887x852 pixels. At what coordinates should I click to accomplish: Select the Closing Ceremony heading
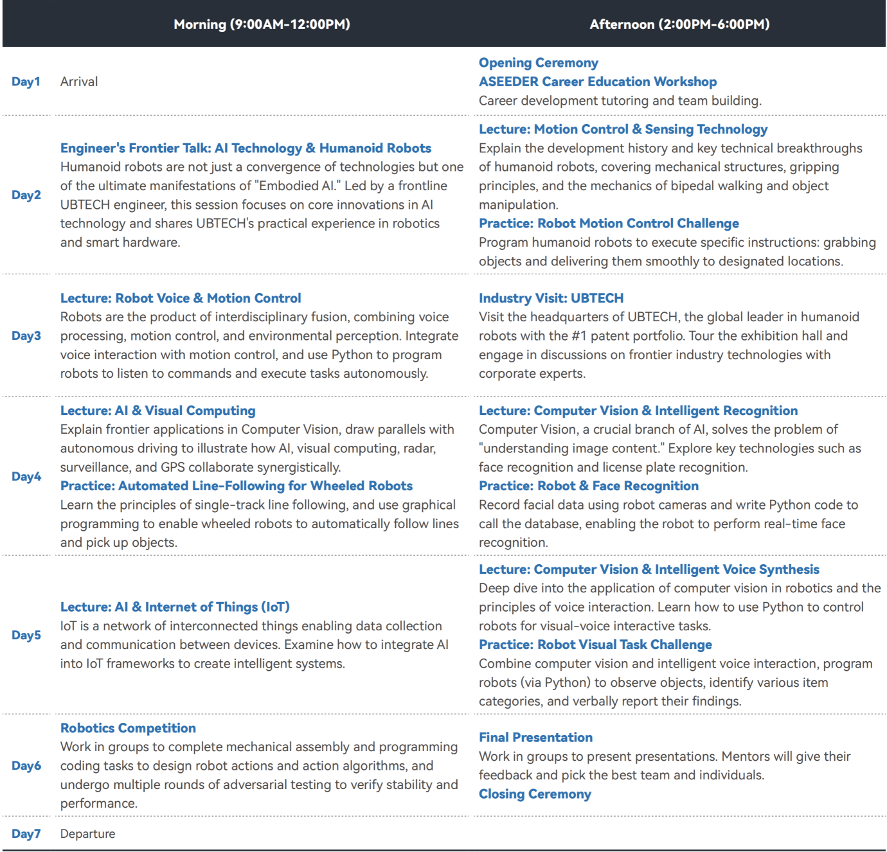click(x=535, y=794)
